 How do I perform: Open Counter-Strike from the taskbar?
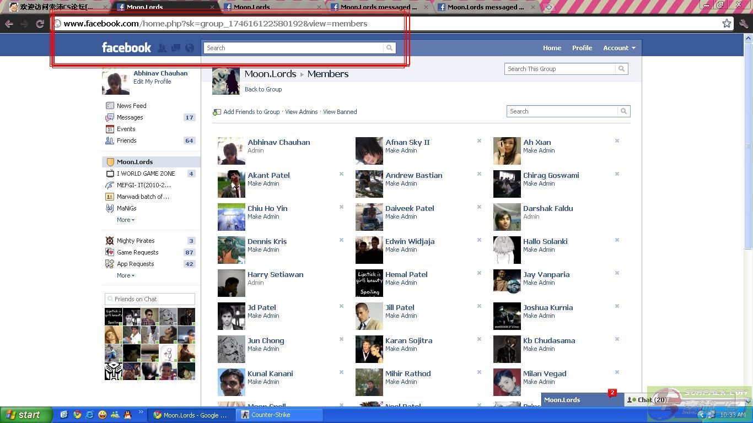tap(270, 415)
